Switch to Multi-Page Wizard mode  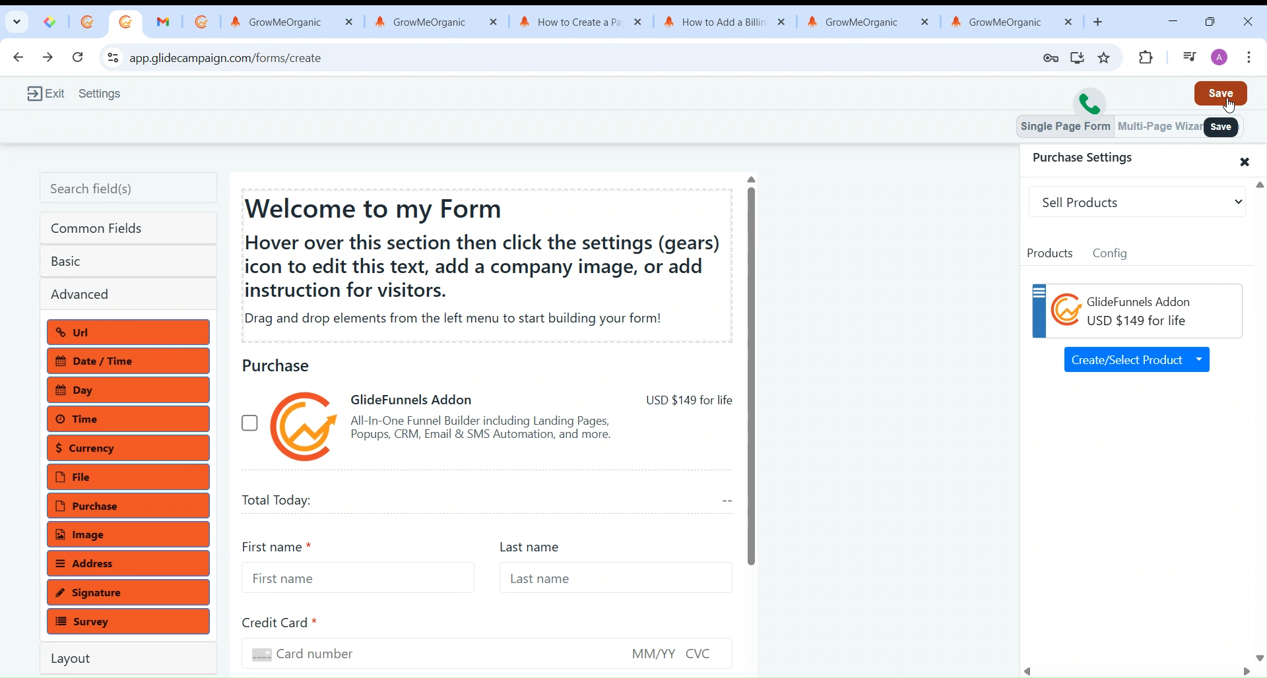[1159, 127]
